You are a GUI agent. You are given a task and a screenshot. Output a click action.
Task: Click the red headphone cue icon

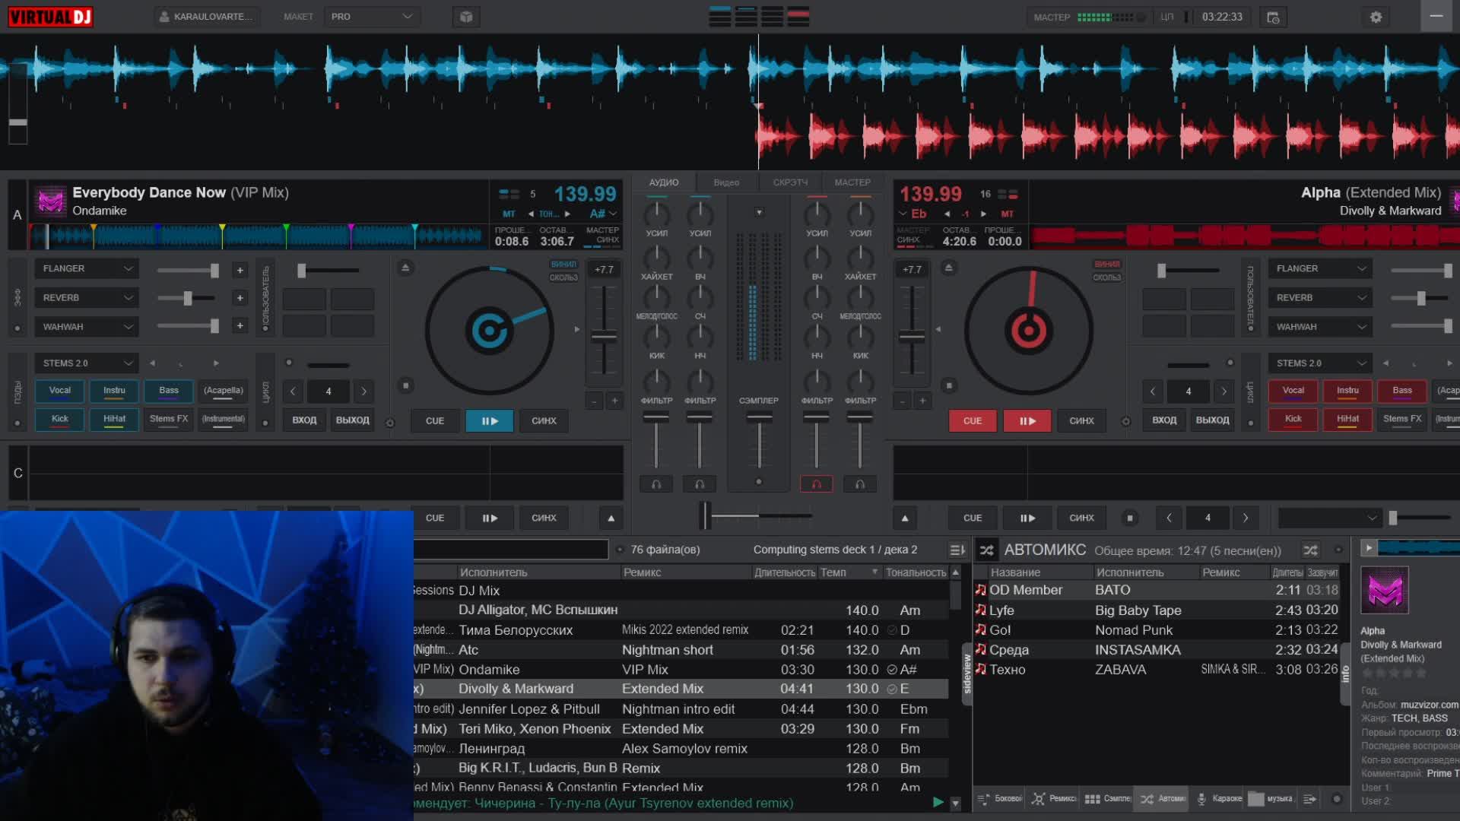pos(816,484)
